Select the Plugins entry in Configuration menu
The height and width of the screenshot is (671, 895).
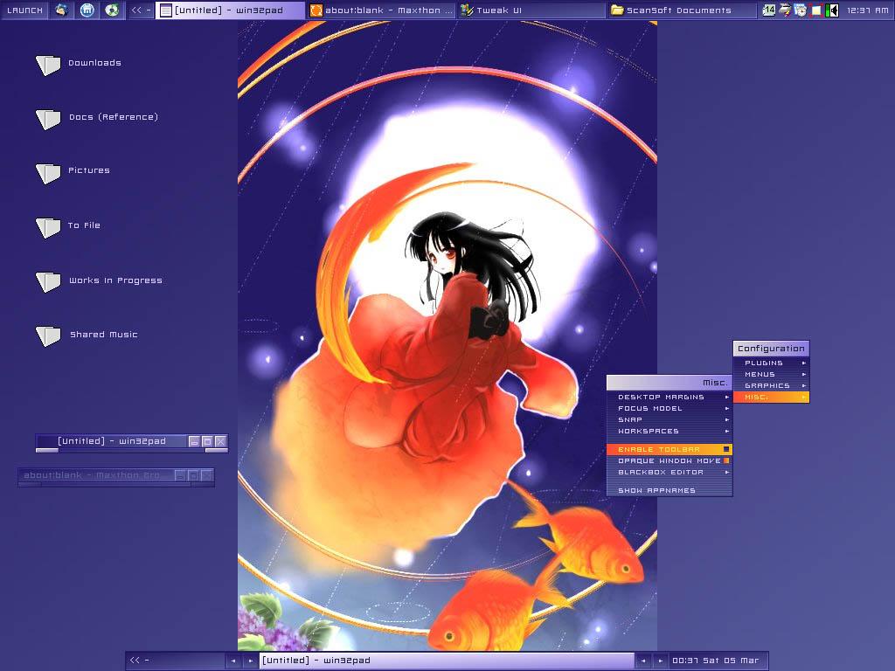click(x=771, y=363)
